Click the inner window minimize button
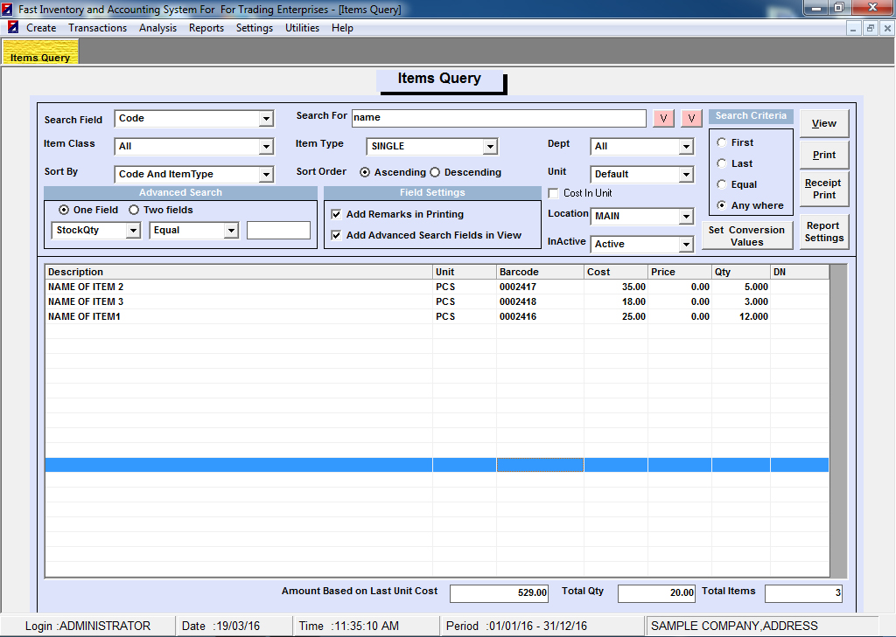The width and height of the screenshot is (896, 637). point(855,28)
